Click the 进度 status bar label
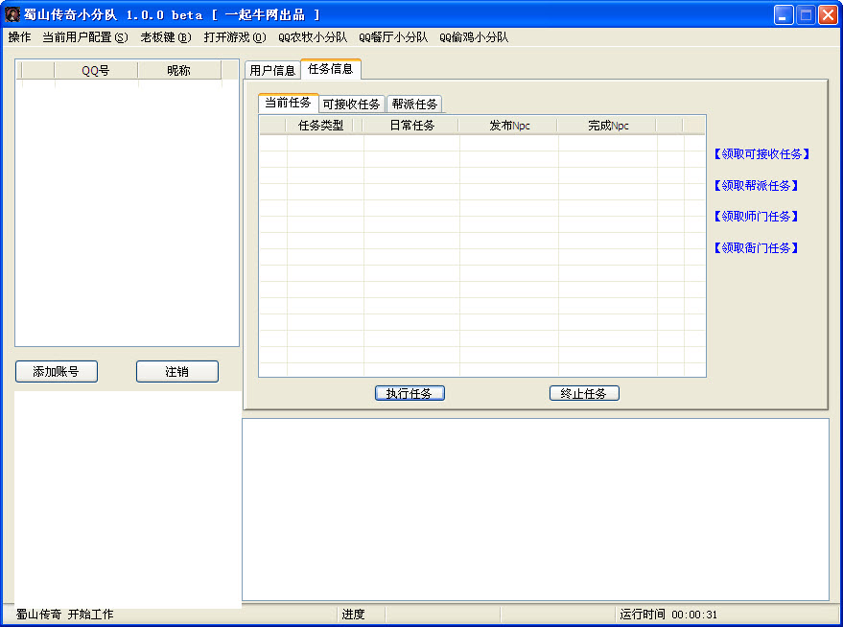Viewport: 843px width, 627px height. (353, 615)
